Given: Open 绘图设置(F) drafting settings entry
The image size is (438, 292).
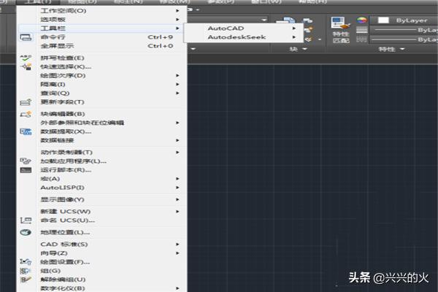Looking at the screenshot, I should (65, 261).
